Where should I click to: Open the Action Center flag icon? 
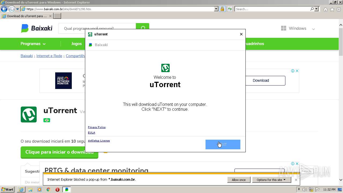click(x=318, y=190)
